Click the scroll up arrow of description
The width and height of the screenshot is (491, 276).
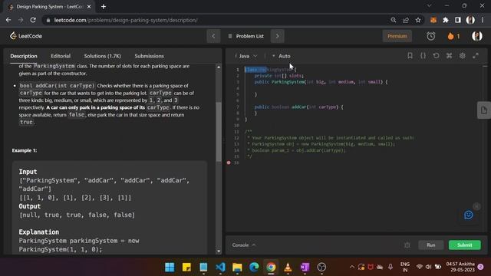[219, 67]
